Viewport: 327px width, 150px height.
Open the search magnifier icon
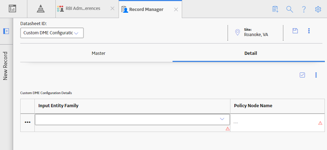pos(290,9)
